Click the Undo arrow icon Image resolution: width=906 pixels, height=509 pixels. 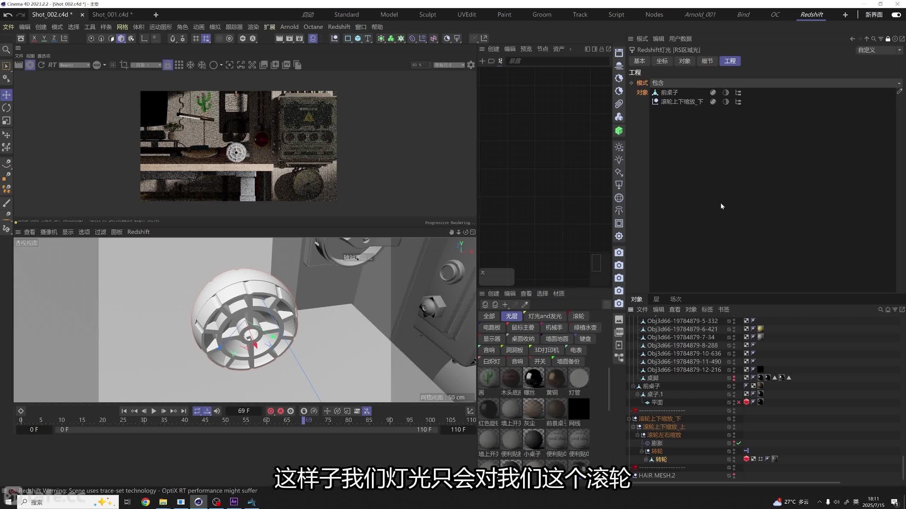pos(8,14)
